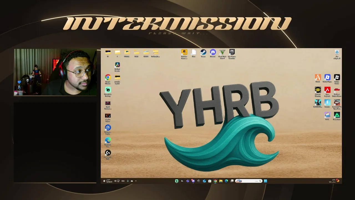Launch the Apex Legends desktop shortcut
The width and height of the screenshot is (355, 200).
click(x=327, y=91)
